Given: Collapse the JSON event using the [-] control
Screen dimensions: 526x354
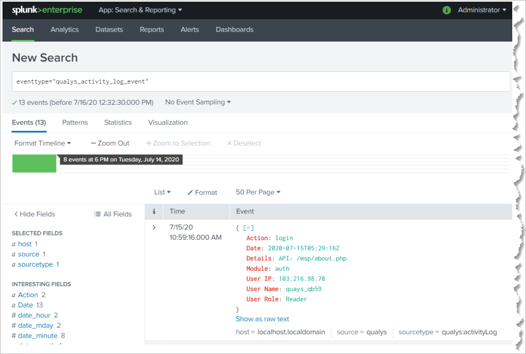Looking at the screenshot, I should (248, 228).
